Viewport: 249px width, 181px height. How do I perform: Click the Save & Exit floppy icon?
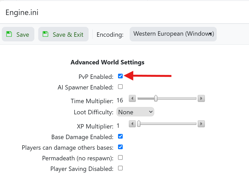[x=46, y=34]
